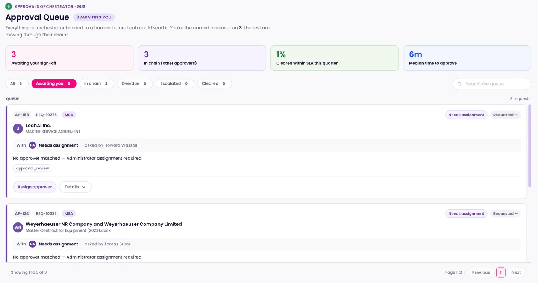Click the 3 AWAITING YOU header badge
This screenshot has width=538, height=283.
pyautogui.click(x=94, y=17)
